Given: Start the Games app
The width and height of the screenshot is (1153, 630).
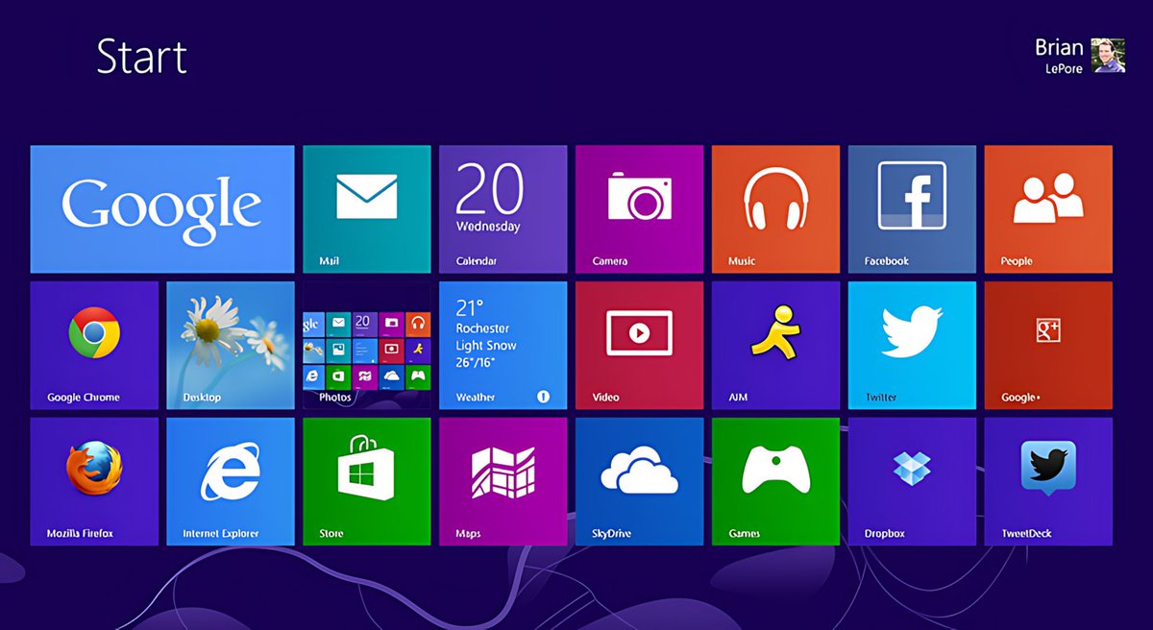Looking at the screenshot, I should 775,480.
